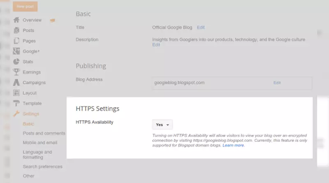This screenshot has width=329, height=183.
Task: Open Posts and comments settings
Action: click(x=44, y=133)
